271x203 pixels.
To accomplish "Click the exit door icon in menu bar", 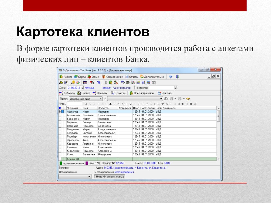I will click(x=177, y=77).
